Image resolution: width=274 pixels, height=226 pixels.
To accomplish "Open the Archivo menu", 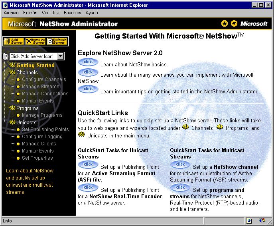I will (11, 13).
